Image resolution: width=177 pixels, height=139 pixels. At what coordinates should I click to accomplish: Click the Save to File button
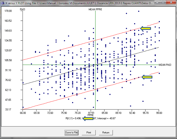pos(71,133)
